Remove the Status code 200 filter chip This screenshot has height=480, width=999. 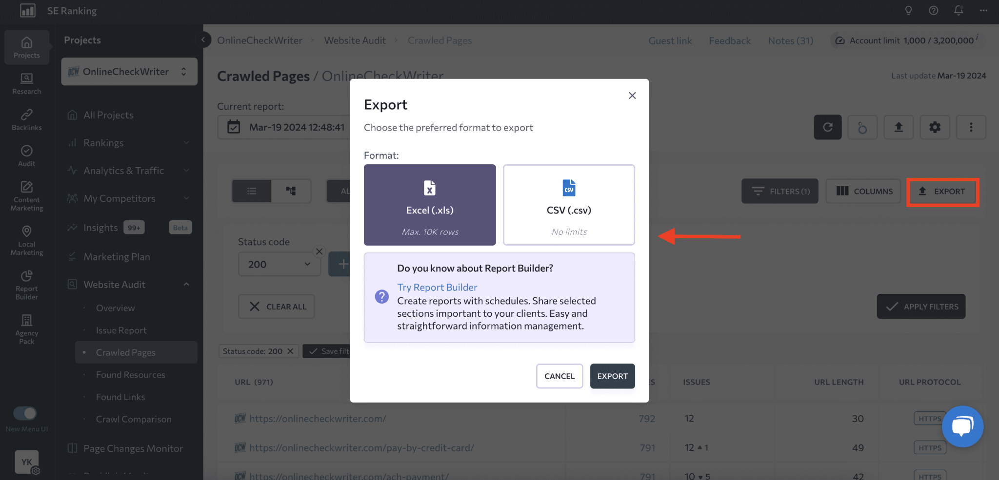point(290,351)
